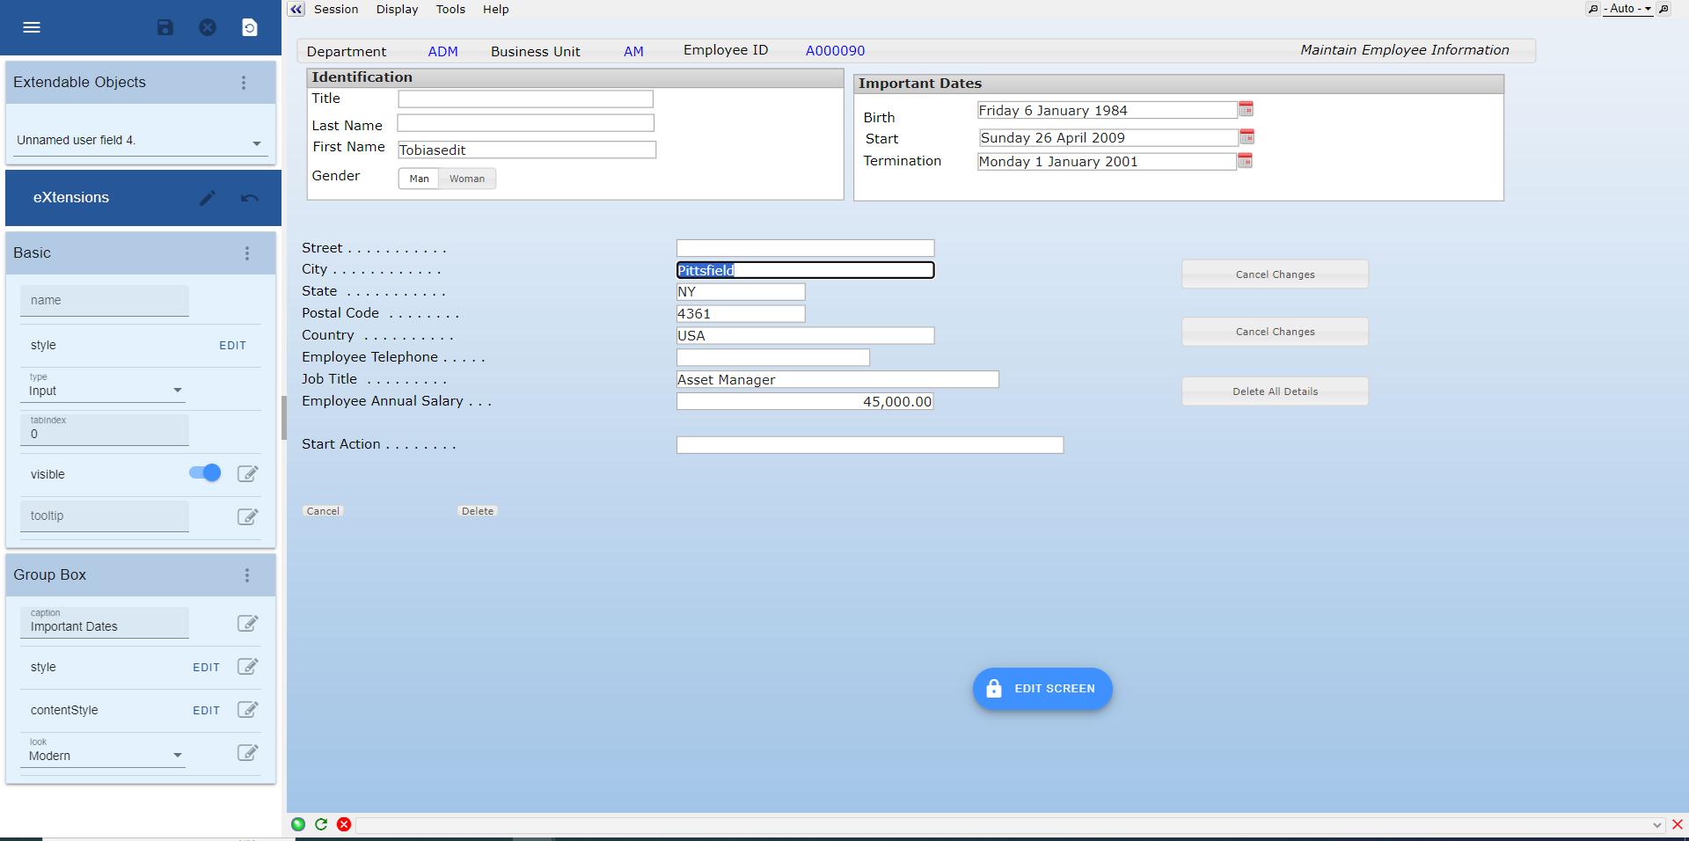
Task: Click the Job Title input field
Action: point(837,380)
